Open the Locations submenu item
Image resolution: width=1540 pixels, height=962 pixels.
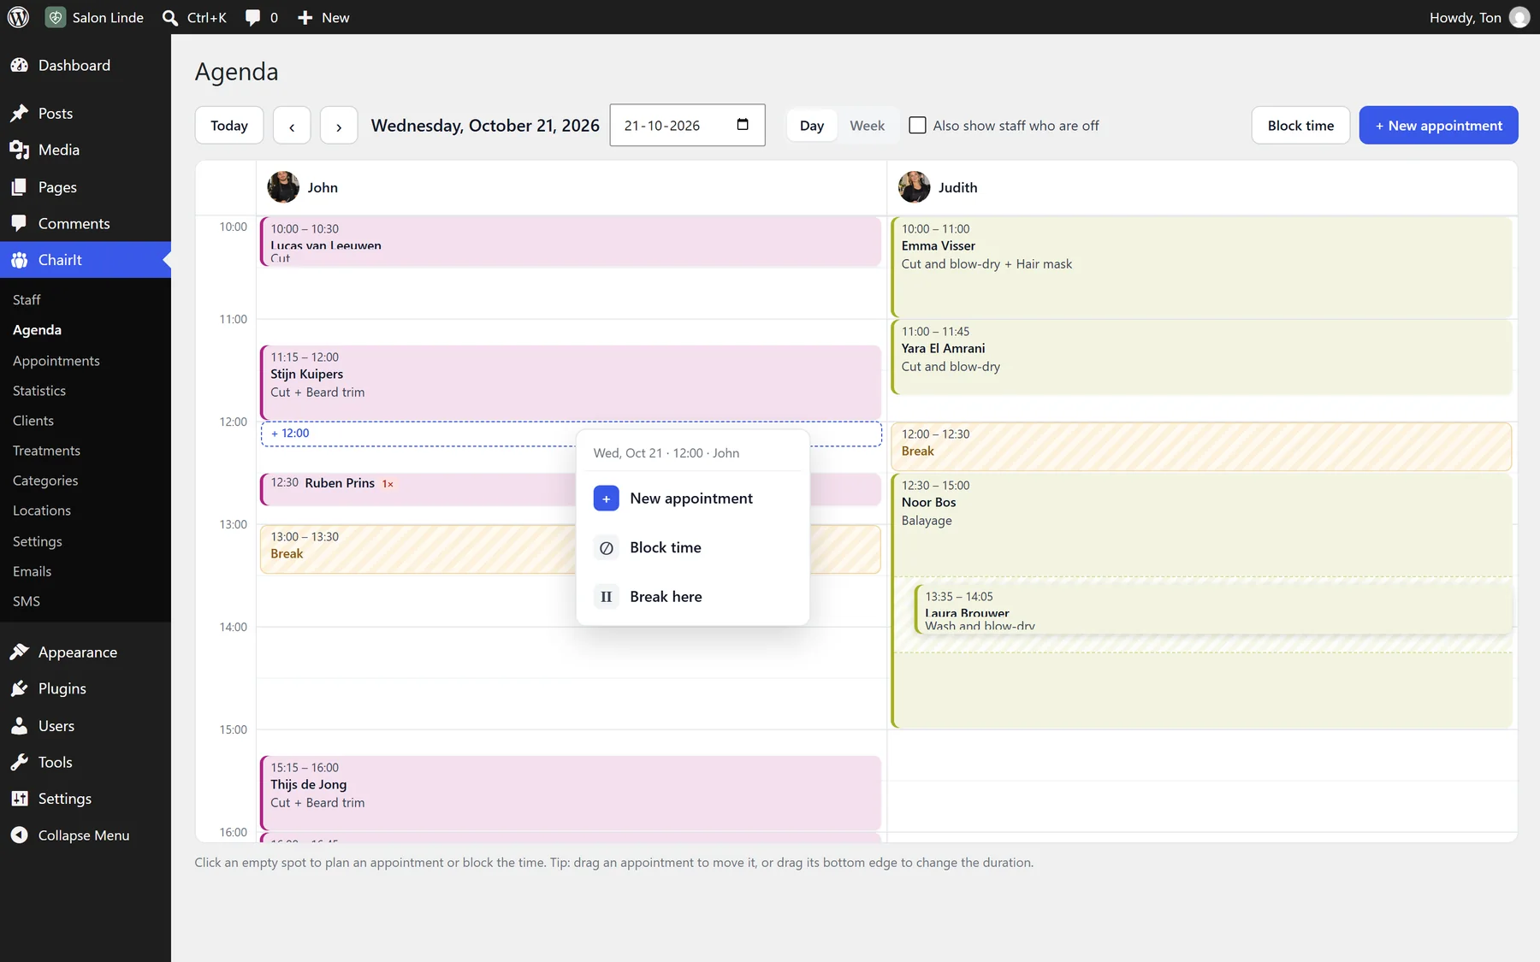(x=42, y=511)
